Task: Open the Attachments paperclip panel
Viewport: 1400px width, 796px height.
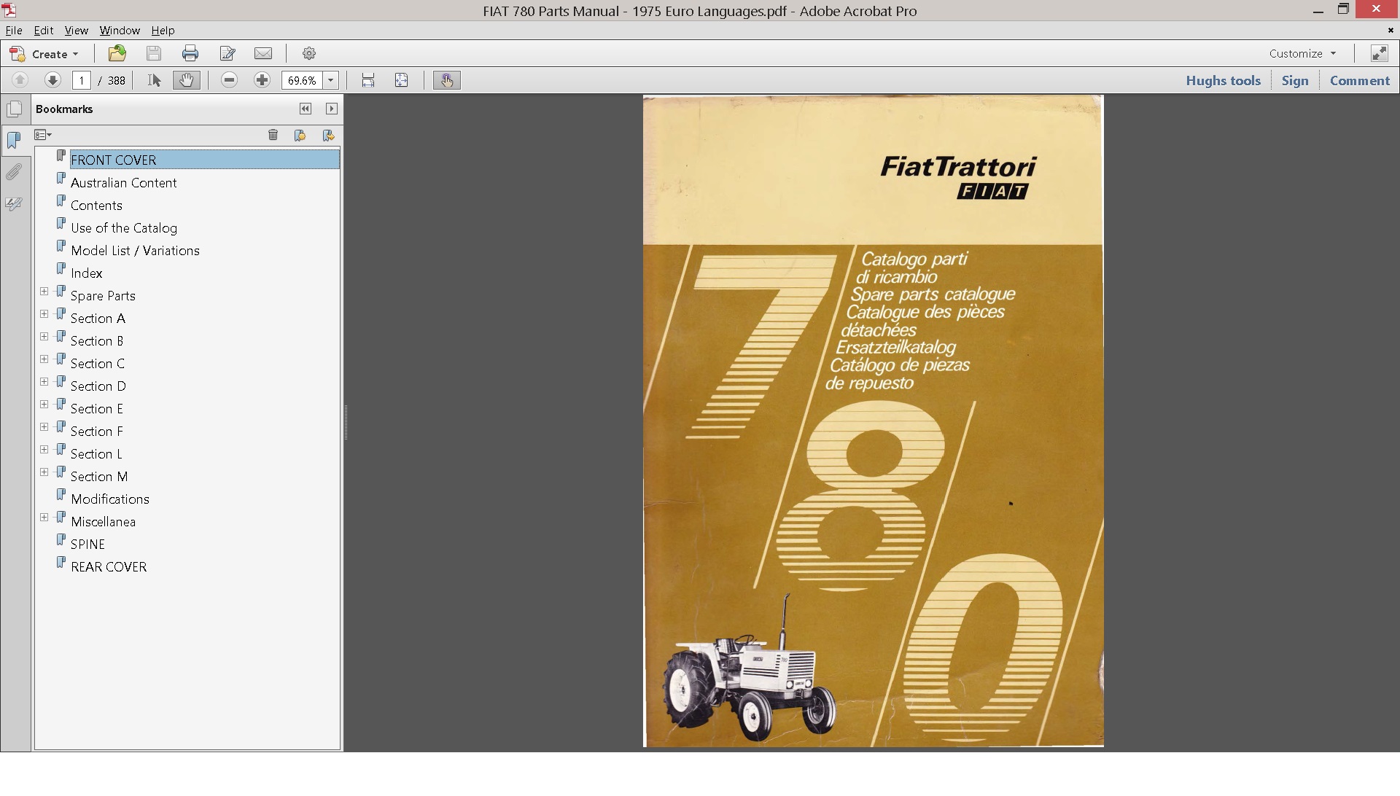Action: click(14, 172)
